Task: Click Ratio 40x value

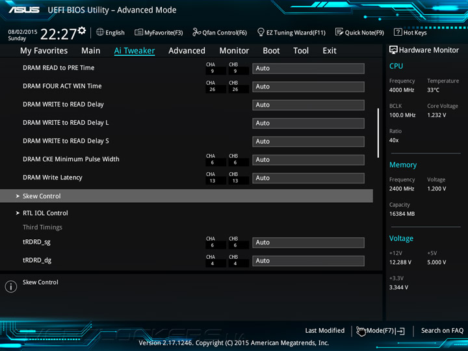Action: (394, 140)
